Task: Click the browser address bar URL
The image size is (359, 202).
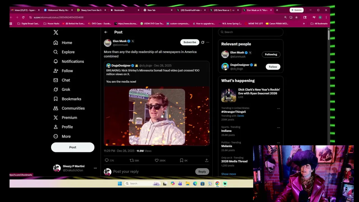Action: [x=59, y=17]
